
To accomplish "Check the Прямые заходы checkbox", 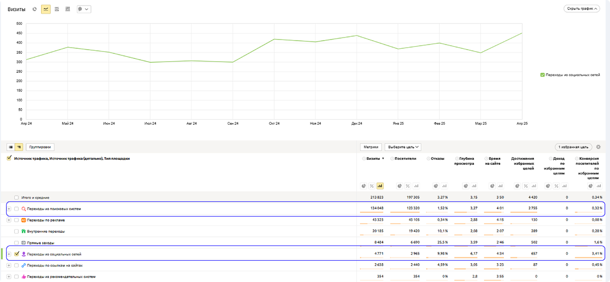I will point(17,242).
